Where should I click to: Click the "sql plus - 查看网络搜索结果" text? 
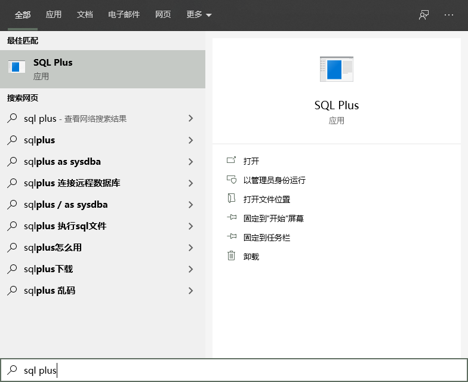[x=75, y=118]
